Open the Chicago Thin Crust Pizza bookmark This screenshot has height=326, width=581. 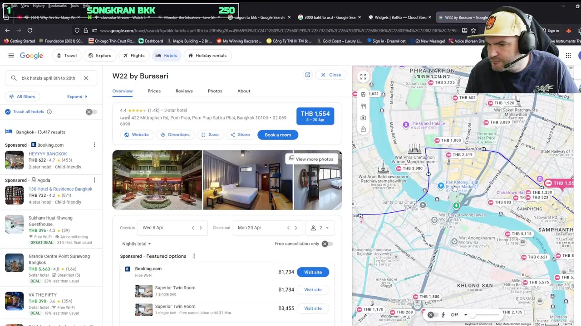tap(112, 41)
